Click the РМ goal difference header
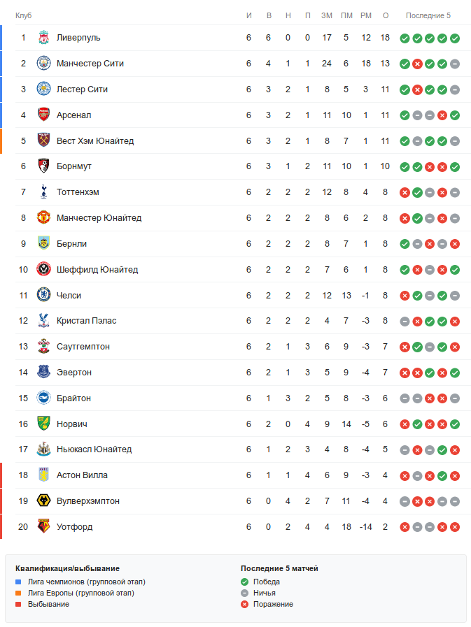 [365, 15]
